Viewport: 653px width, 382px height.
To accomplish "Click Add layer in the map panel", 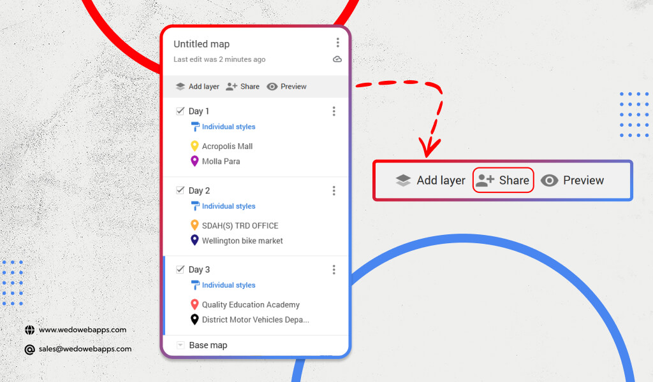I will (197, 87).
